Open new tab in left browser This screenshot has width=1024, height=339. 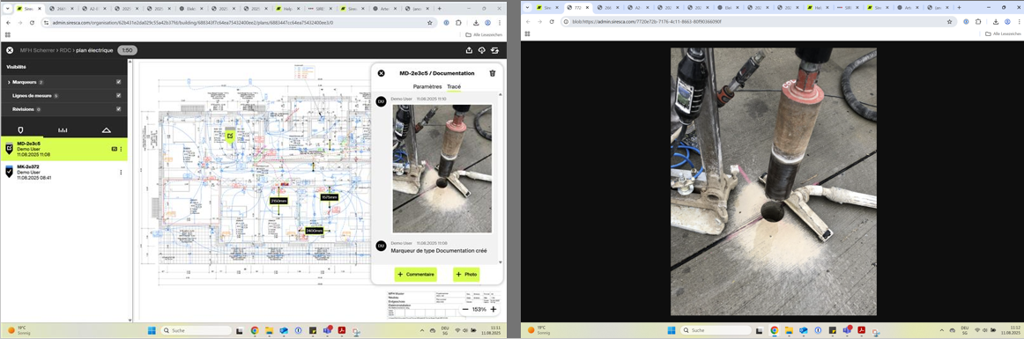pos(439,9)
